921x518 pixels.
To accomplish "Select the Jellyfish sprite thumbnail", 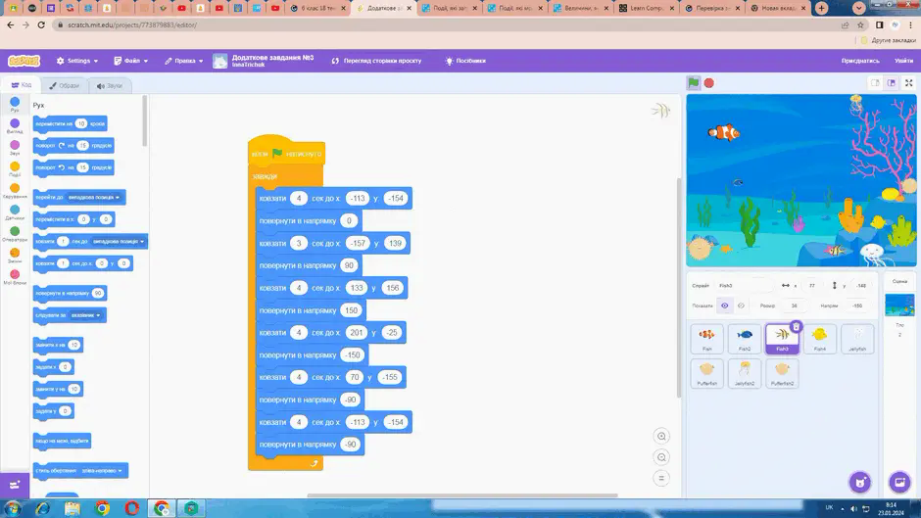I will pos(857,339).
